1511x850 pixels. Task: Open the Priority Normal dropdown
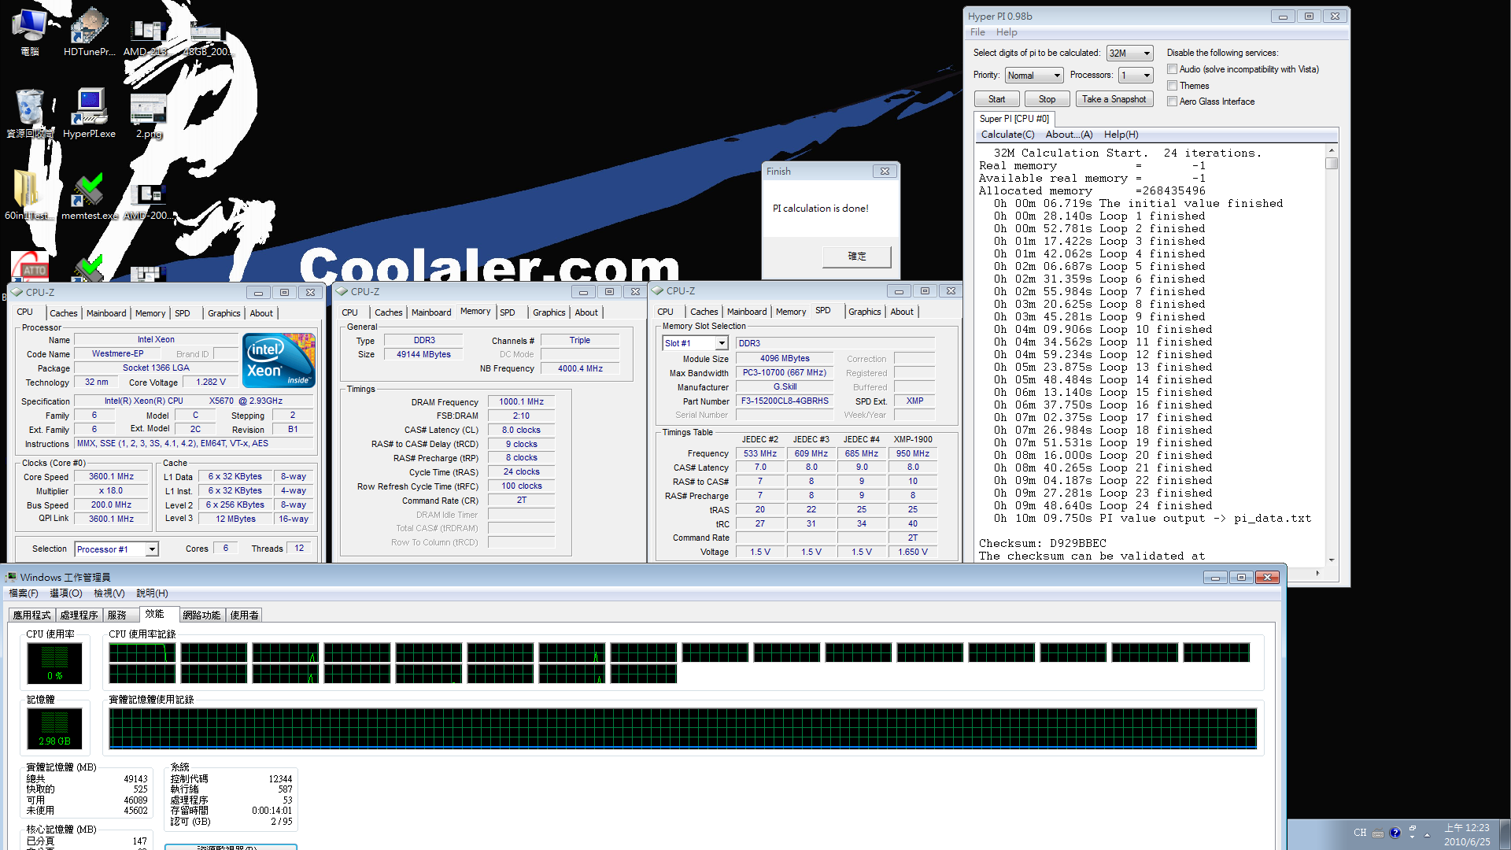[x=1034, y=76]
